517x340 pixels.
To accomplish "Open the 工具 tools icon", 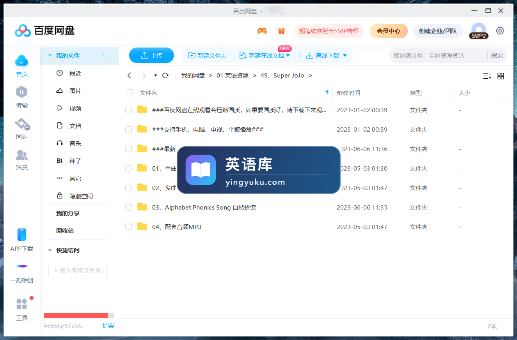I will pos(22,304).
